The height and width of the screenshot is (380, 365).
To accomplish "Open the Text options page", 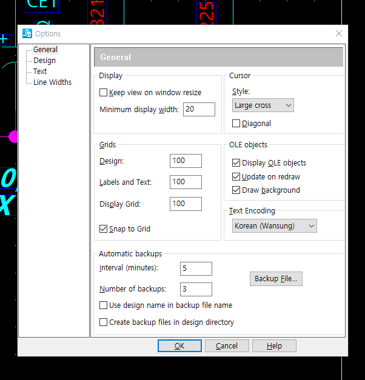I will 40,72.
